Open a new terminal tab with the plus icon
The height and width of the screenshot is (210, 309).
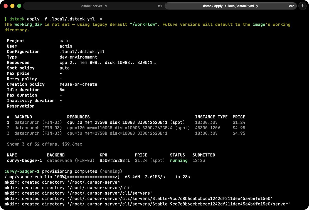pyautogui.click(x=302, y=6)
